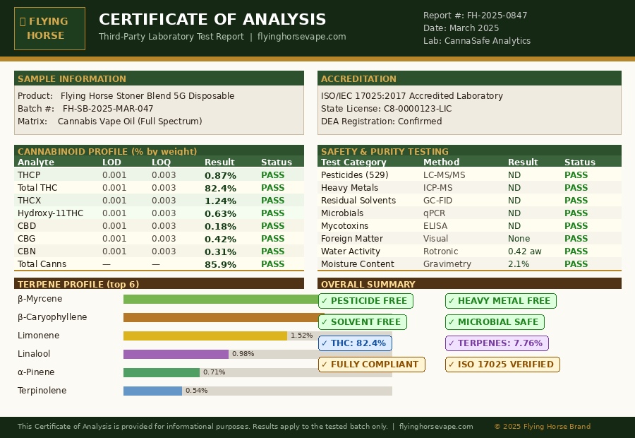Click the blue Terpinolene bar
This screenshot has width=635, height=438.
pos(152,391)
